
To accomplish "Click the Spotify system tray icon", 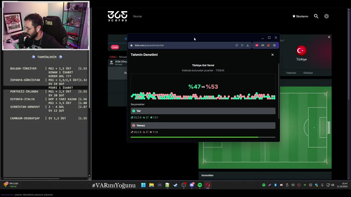I will pos(264,185).
